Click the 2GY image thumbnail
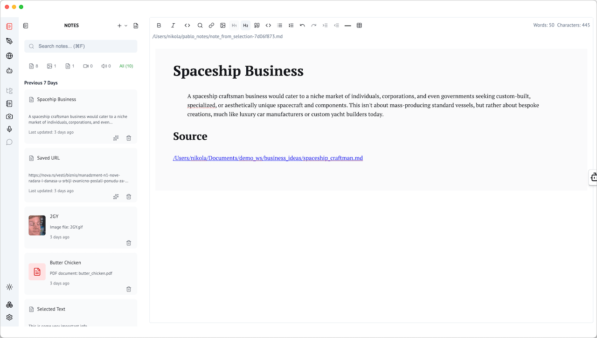The image size is (597, 338). pos(37,225)
